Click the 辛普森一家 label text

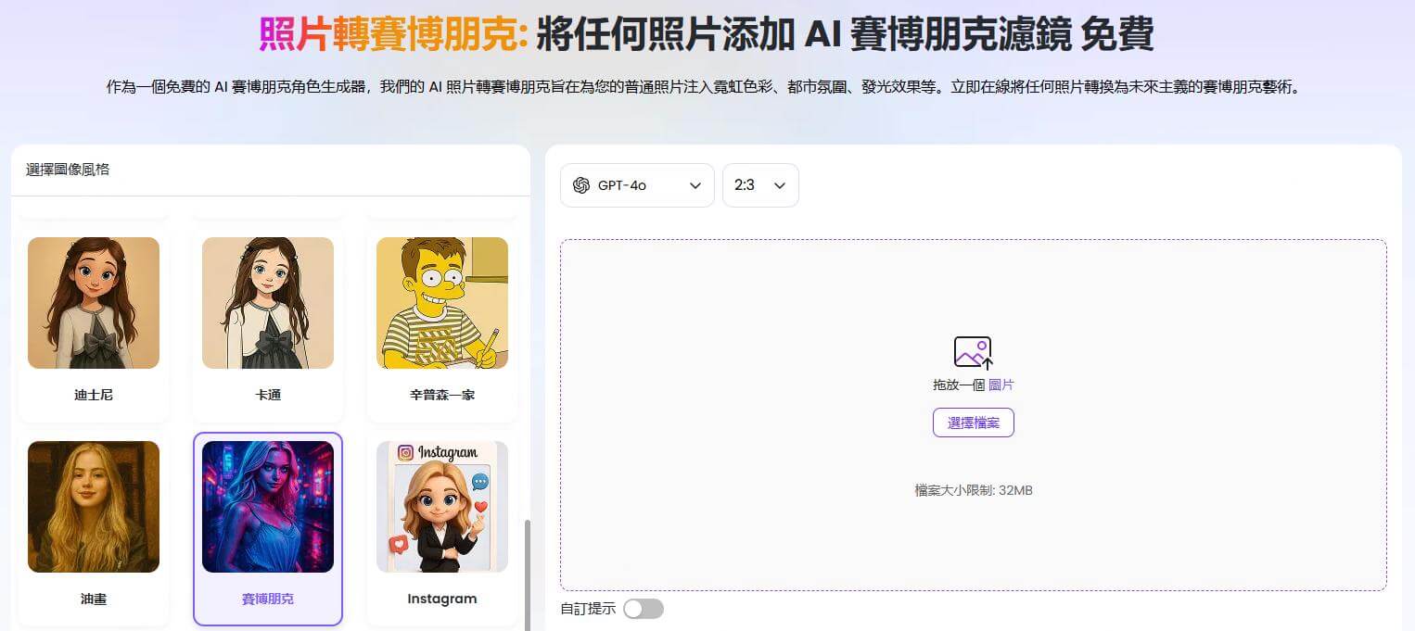tap(442, 395)
